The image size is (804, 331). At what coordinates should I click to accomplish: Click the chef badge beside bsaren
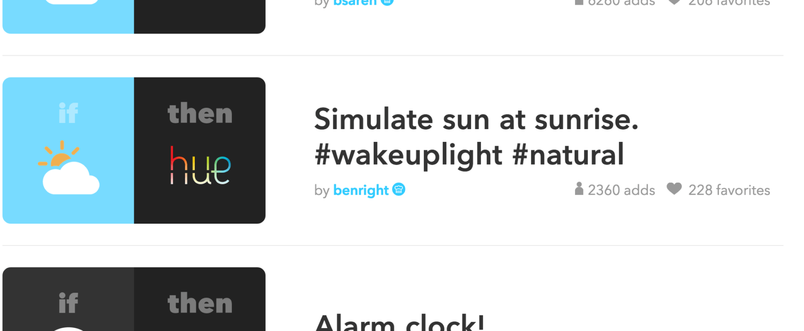coord(387,2)
